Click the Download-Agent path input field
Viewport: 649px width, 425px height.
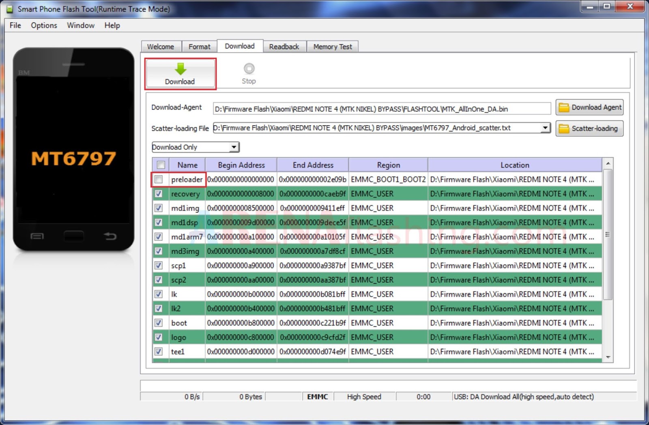click(382, 109)
